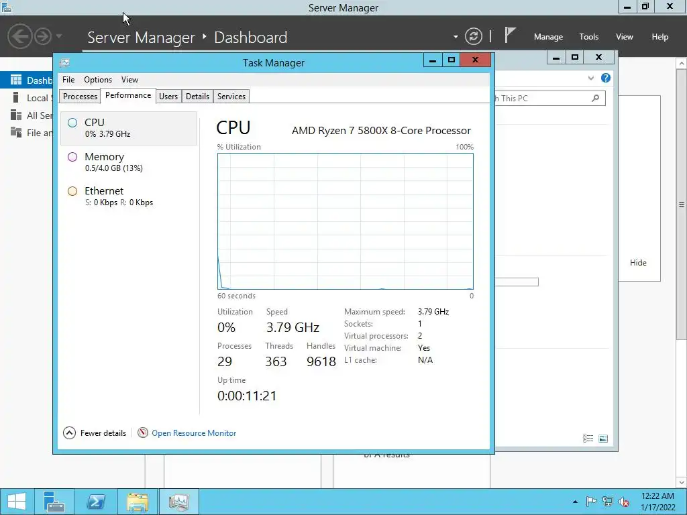Select the Ethernet performance item
The image size is (687, 515).
(129, 196)
